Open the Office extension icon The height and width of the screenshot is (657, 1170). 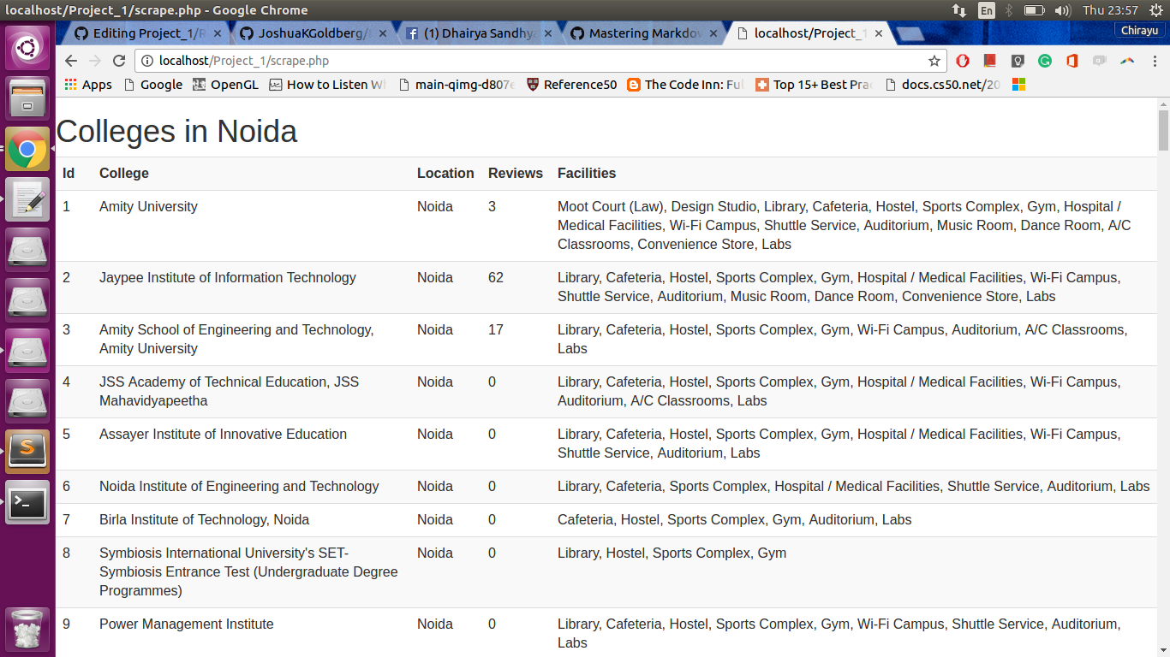tap(1072, 61)
